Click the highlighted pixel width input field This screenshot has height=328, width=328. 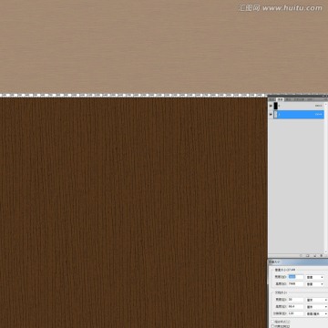click(x=296, y=277)
